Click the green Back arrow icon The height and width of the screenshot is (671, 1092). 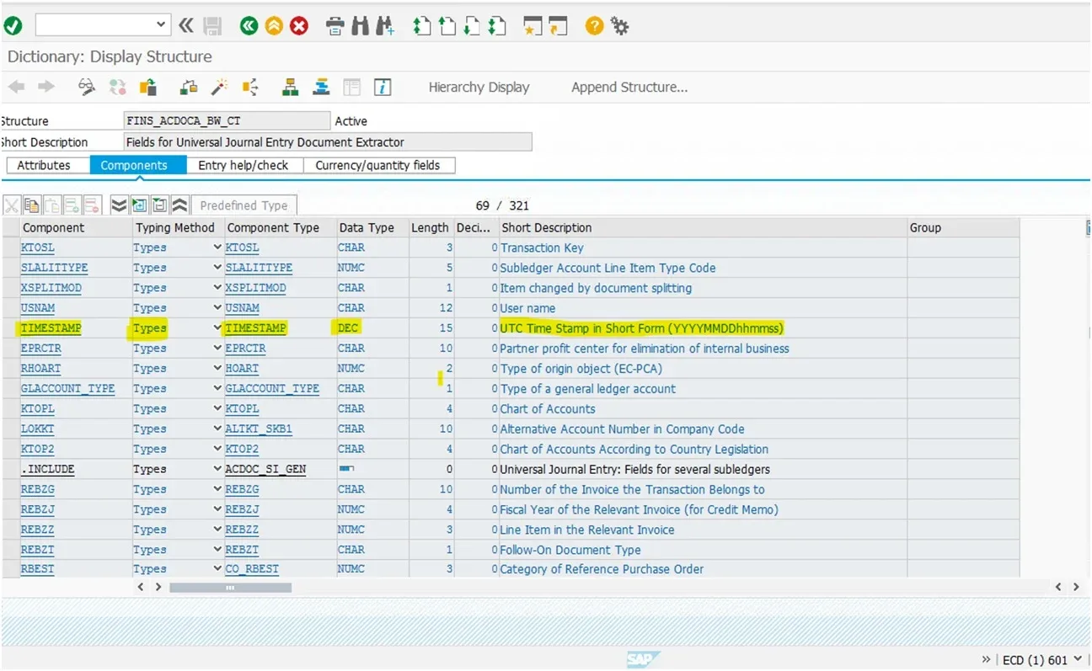pos(249,26)
